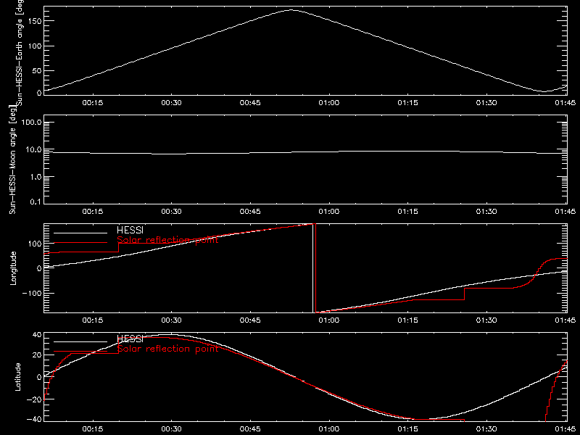Screen dimensions: 580x435
Task: Select Solar reflection point legend in Latitude plot
Action: (167, 349)
